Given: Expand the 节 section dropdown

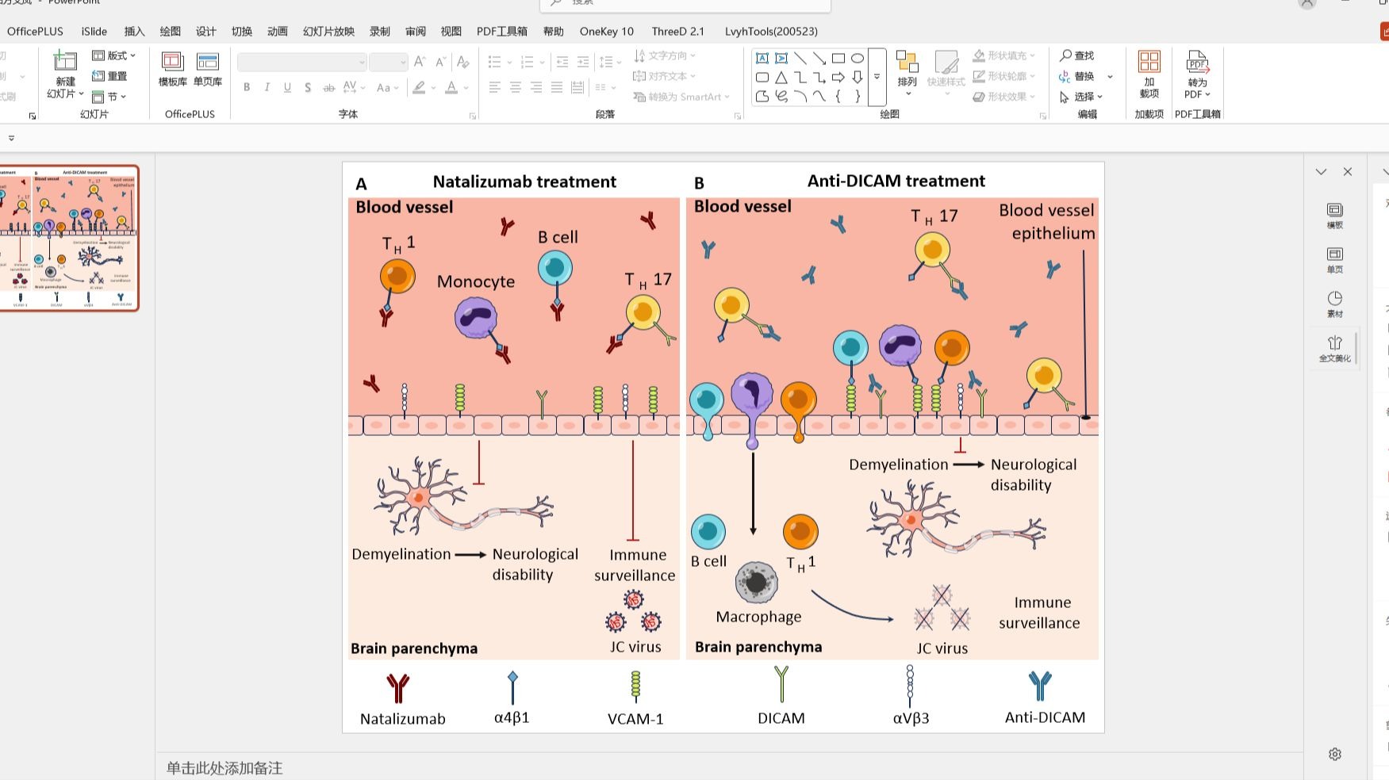Looking at the screenshot, I should tap(109, 97).
